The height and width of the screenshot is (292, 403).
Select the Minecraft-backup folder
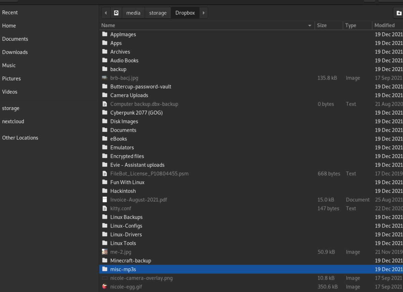[131, 260]
